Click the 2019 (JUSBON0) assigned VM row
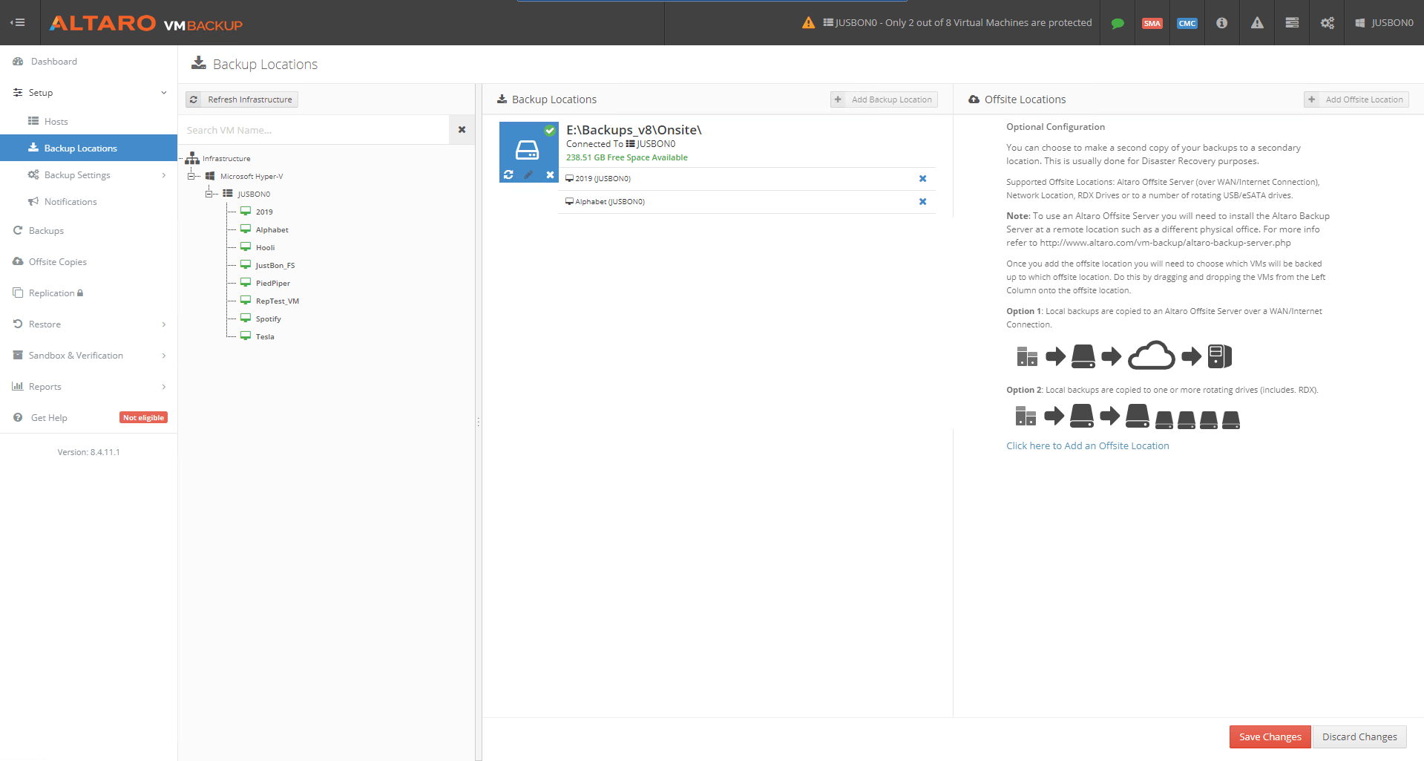Image resolution: width=1424 pixels, height=761 pixels. (747, 179)
